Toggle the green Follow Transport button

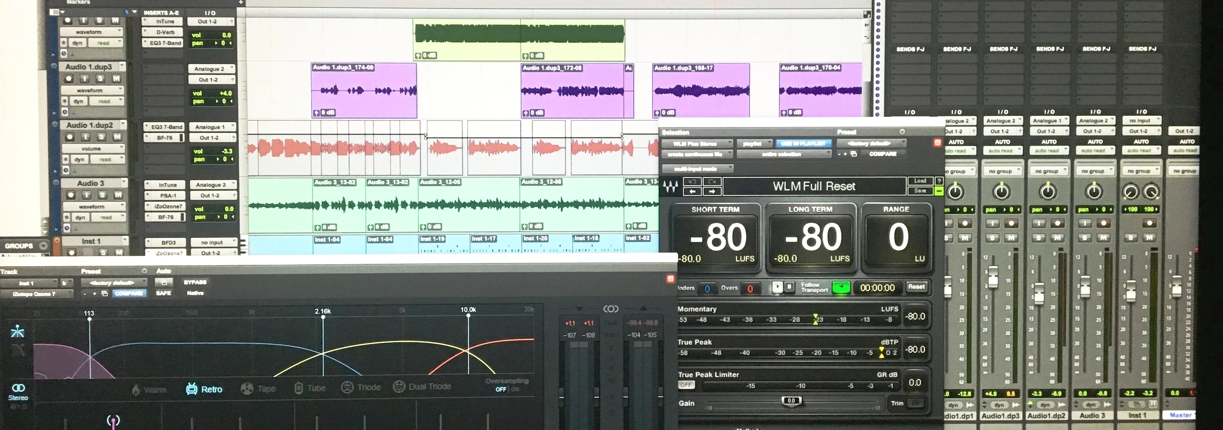(x=841, y=288)
